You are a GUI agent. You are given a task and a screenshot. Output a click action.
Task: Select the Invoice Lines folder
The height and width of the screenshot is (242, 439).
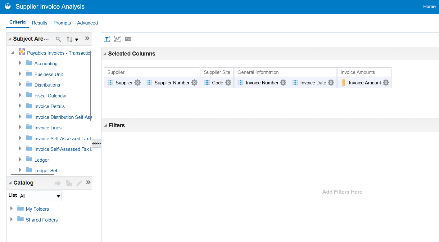tap(48, 128)
